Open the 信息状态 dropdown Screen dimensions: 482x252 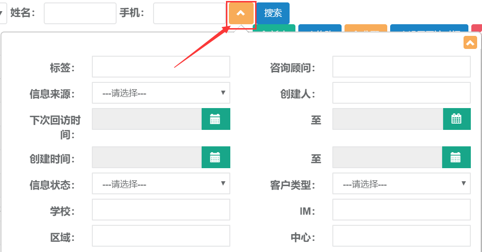tap(161, 184)
